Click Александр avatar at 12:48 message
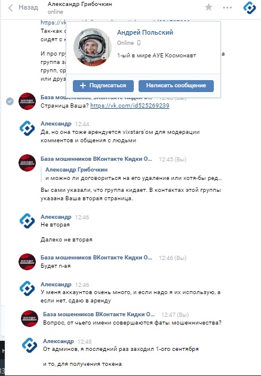 pyautogui.click(x=29, y=345)
